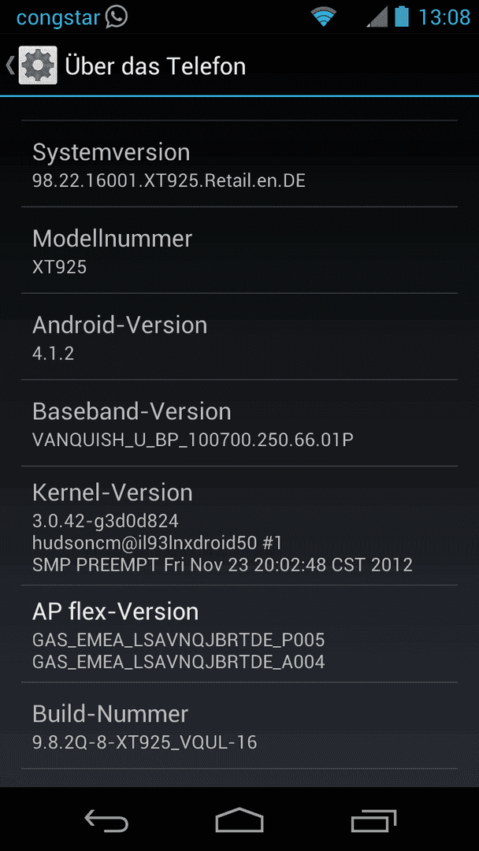
Task: Tap the WhatsApp notification icon
Action: [116, 17]
